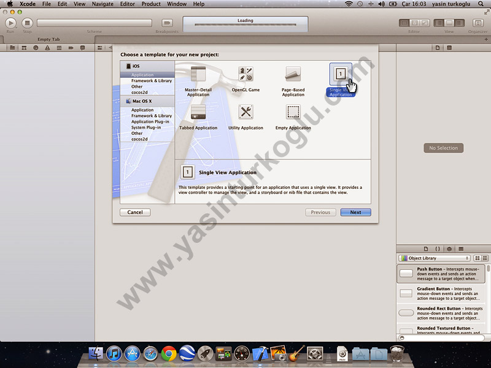Open the Trash in the Dock
Image resolution: width=491 pixels, height=368 pixels.
point(397,354)
